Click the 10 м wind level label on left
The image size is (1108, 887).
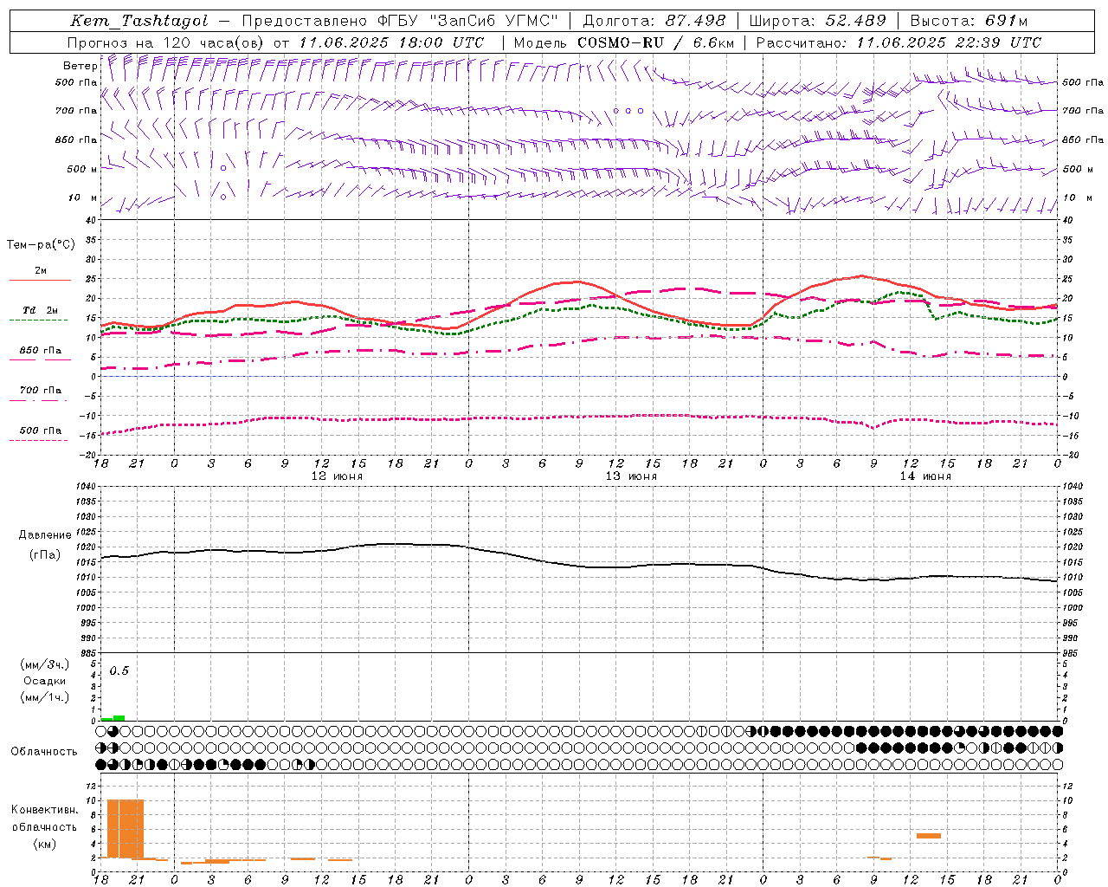(x=83, y=197)
